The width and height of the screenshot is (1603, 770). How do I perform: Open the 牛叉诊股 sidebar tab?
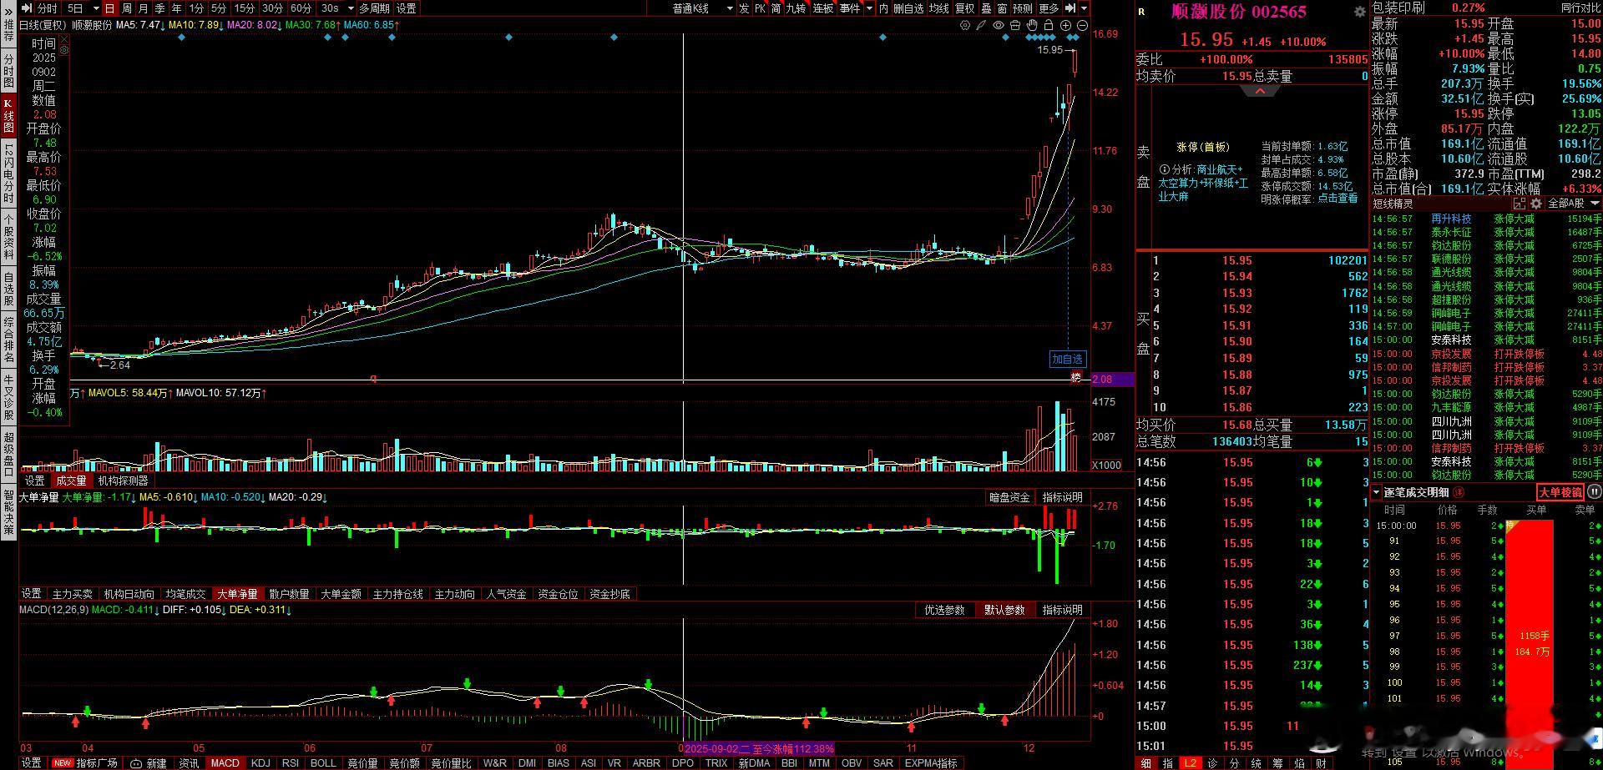(8, 396)
